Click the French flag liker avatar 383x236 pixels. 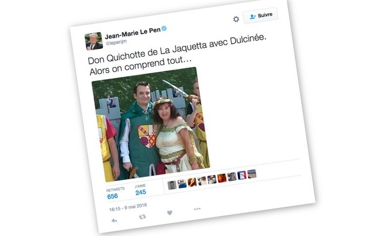242,175
